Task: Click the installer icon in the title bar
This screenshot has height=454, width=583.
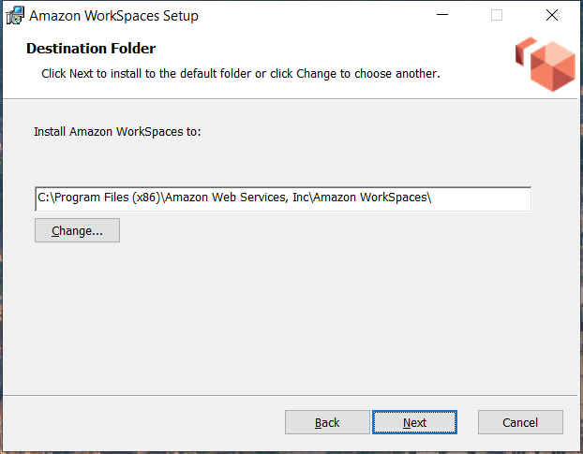Action: [x=15, y=15]
